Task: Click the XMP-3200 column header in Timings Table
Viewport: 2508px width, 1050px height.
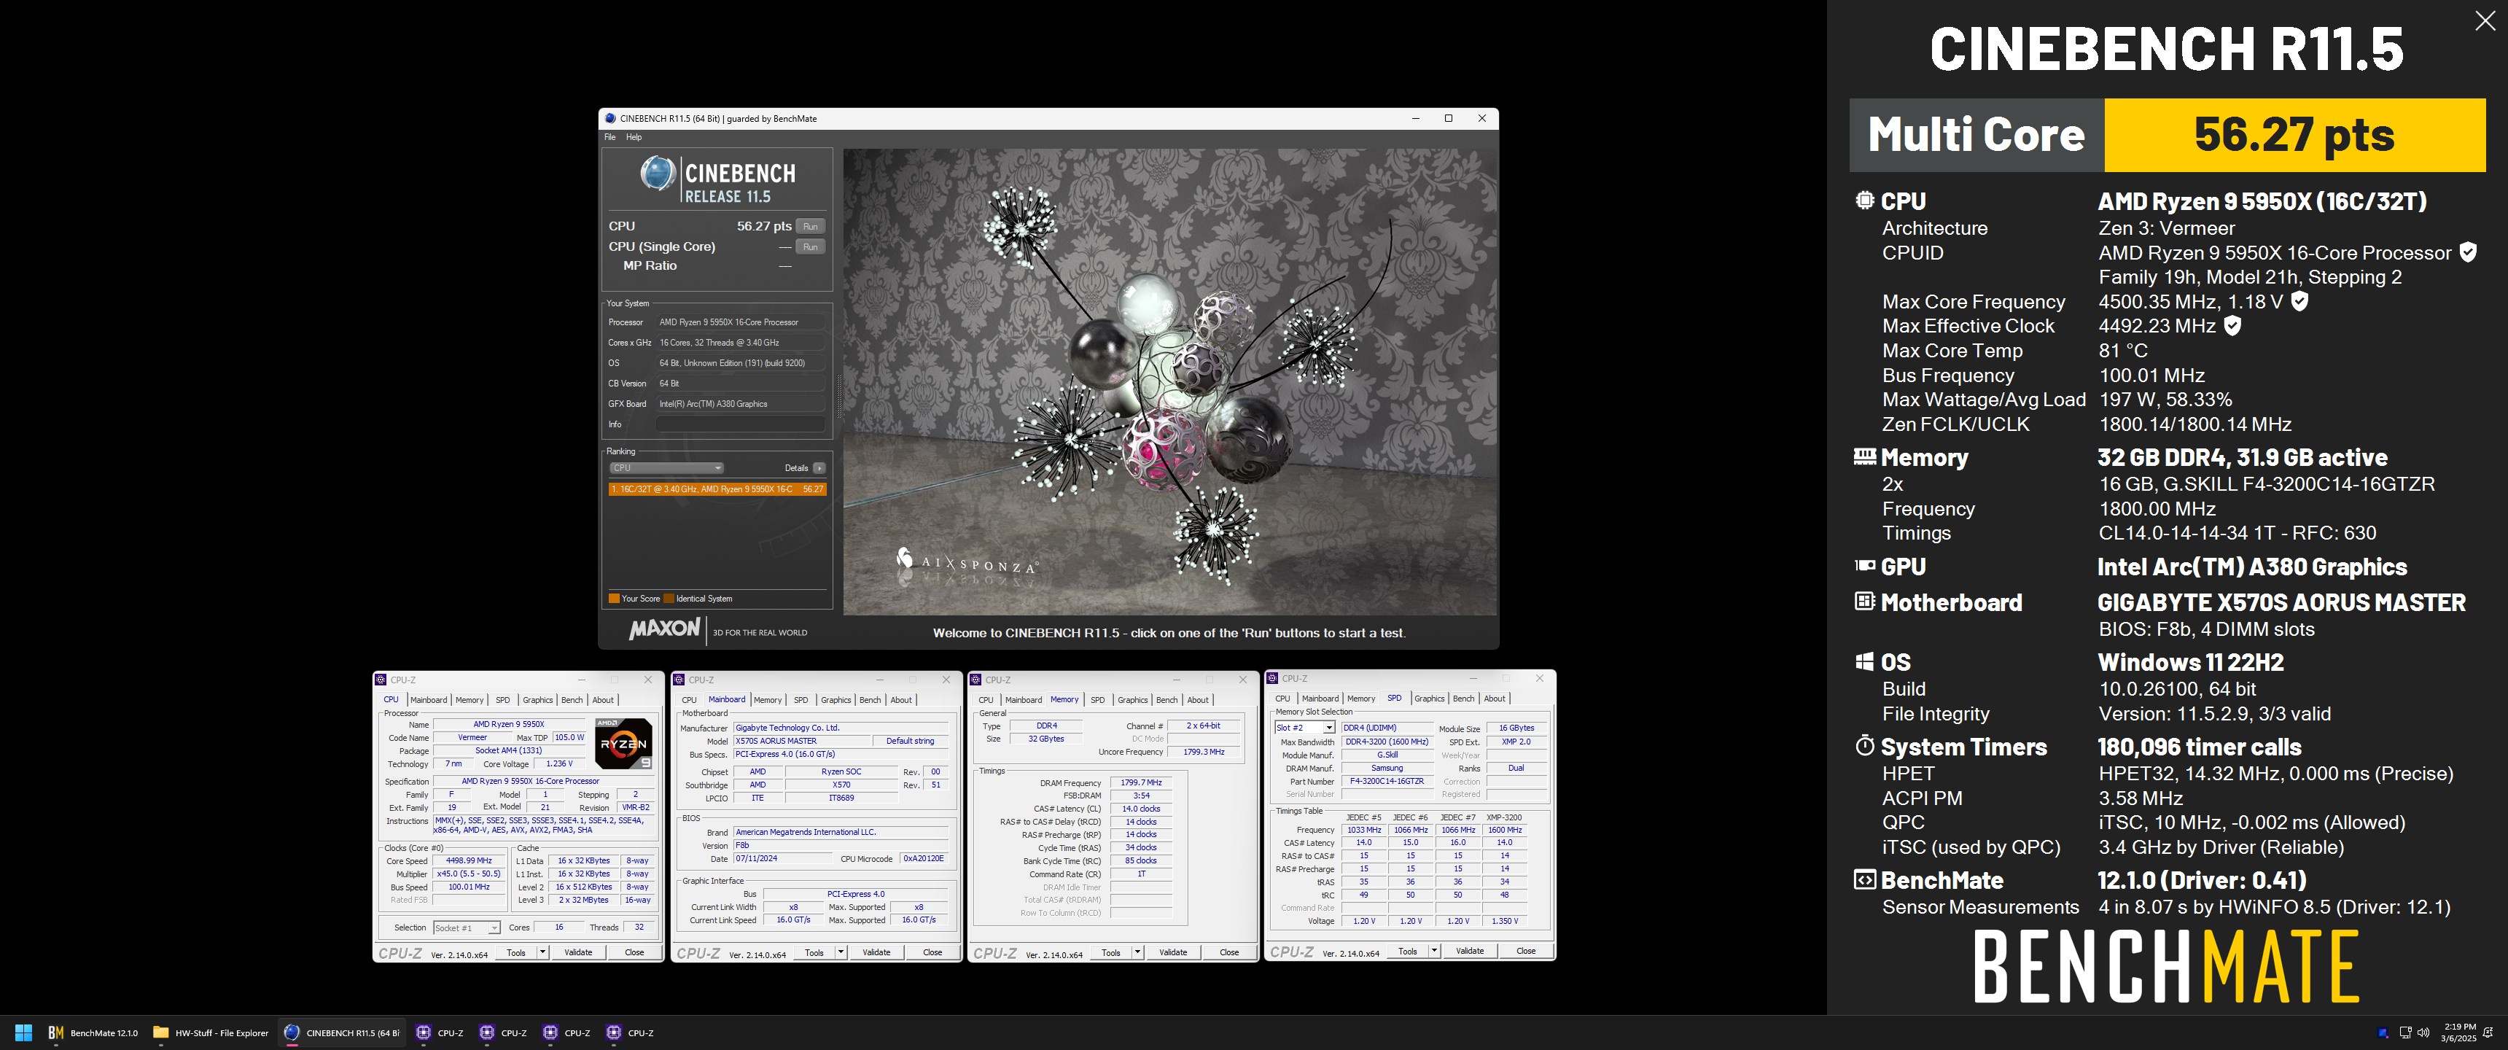Action: point(1504,817)
